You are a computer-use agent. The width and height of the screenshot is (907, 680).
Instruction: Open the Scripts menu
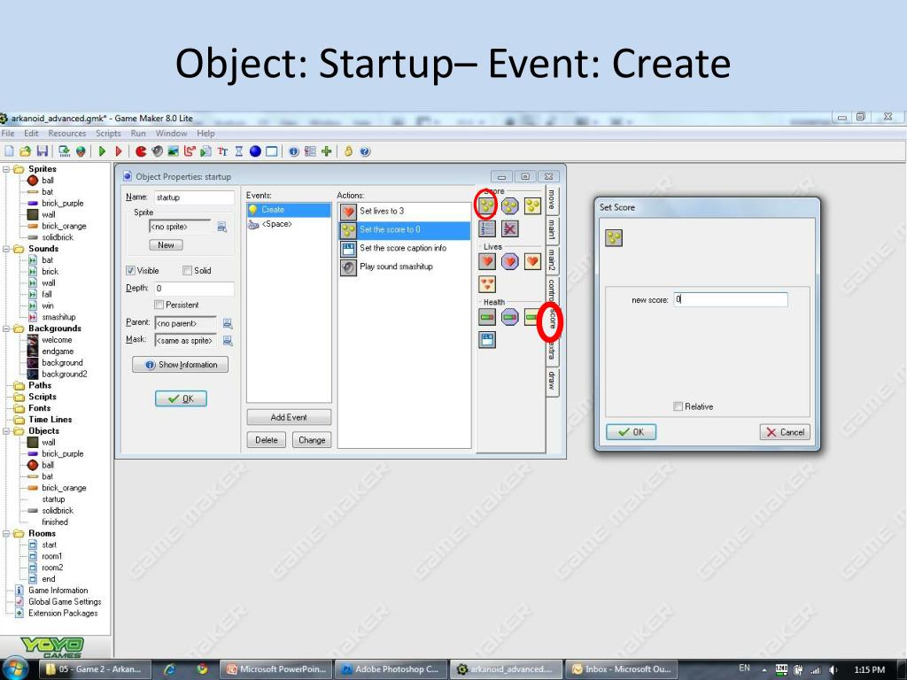point(108,133)
